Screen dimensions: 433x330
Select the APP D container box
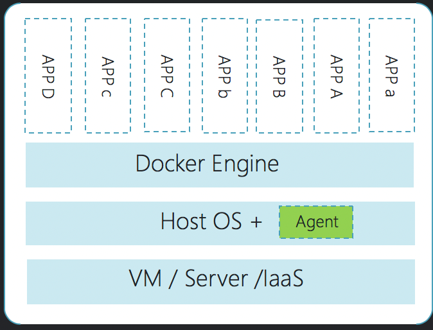(48, 76)
